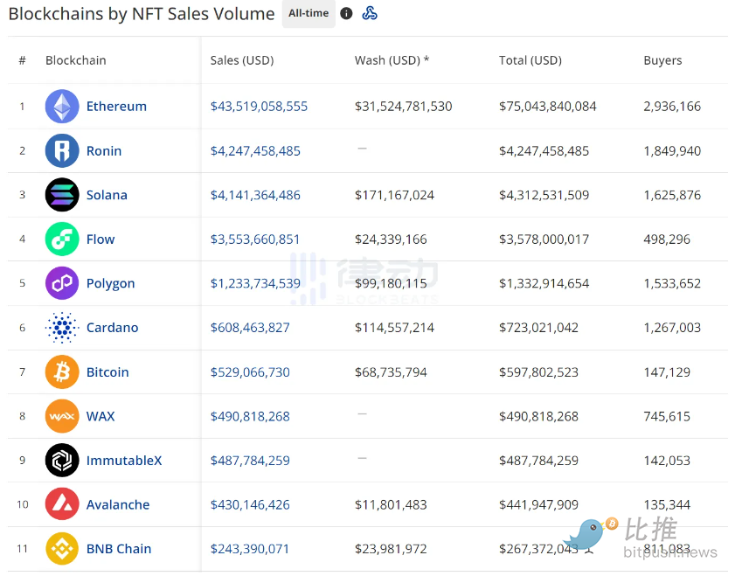Viewport: 735px width, 576px height.
Task: Click Ethereum wash value $31,524,781,530
Action: coord(403,107)
